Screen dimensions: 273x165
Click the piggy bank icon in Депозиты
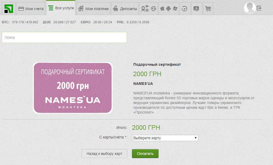pos(116,9)
